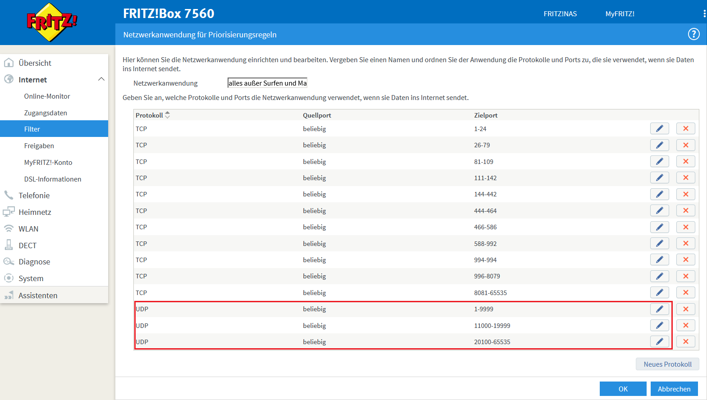Select the 8081-65535 Zielport cell
The height and width of the screenshot is (400, 707).
pyautogui.click(x=490, y=293)
